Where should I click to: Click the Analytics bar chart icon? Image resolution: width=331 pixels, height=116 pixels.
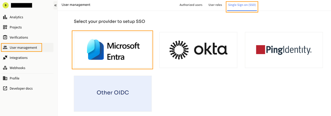pos(5,17)
